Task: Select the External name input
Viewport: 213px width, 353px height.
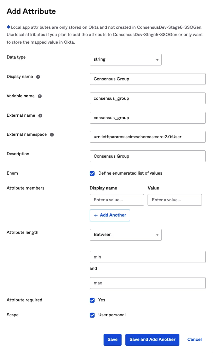Action: (x=147, y=118)
